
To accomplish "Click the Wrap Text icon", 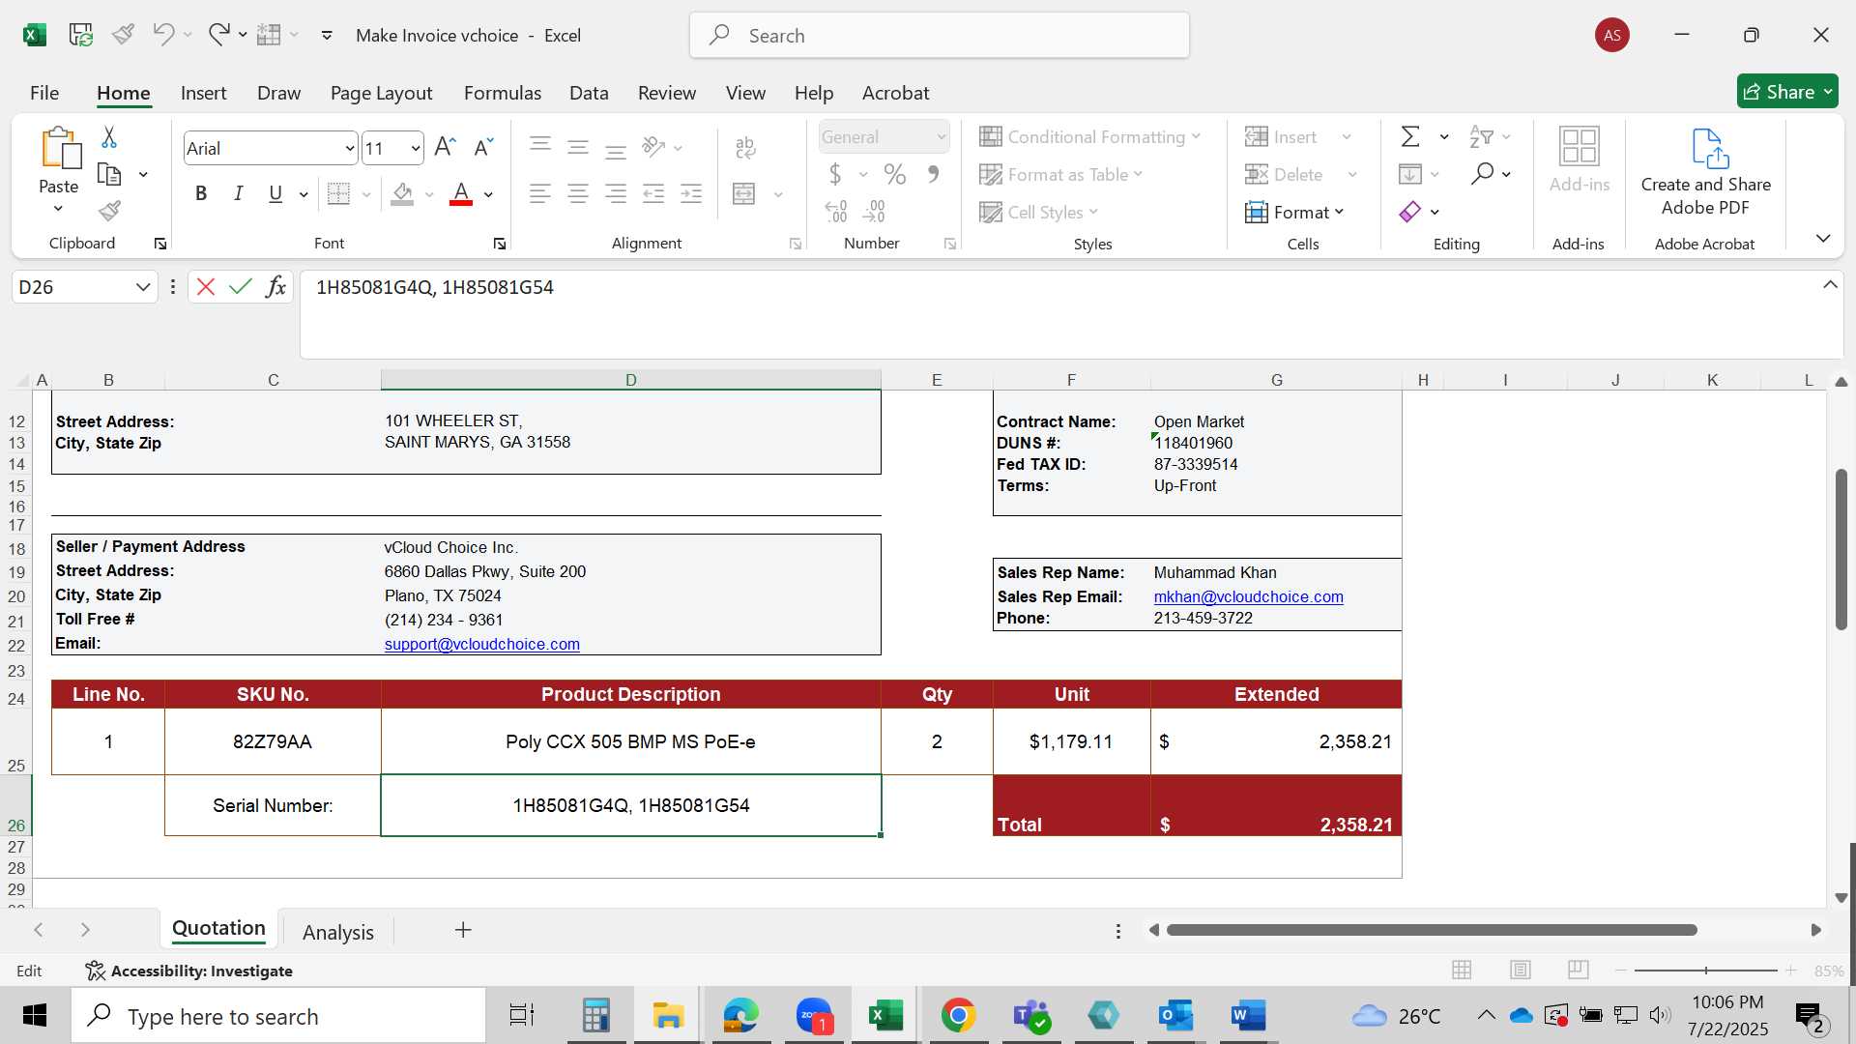I will [745, 147].
